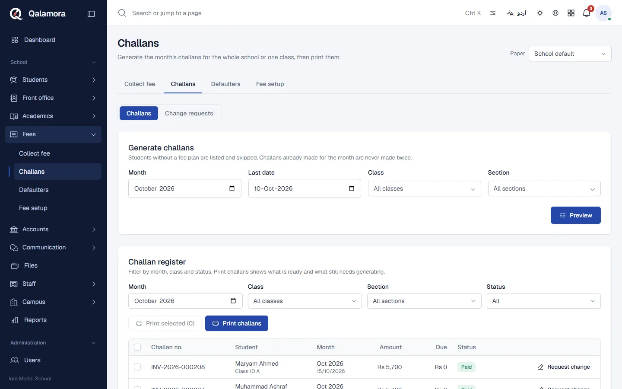Collapse the Fees sidebar menu
Screen dimensions: 622x389
(54, 134)
